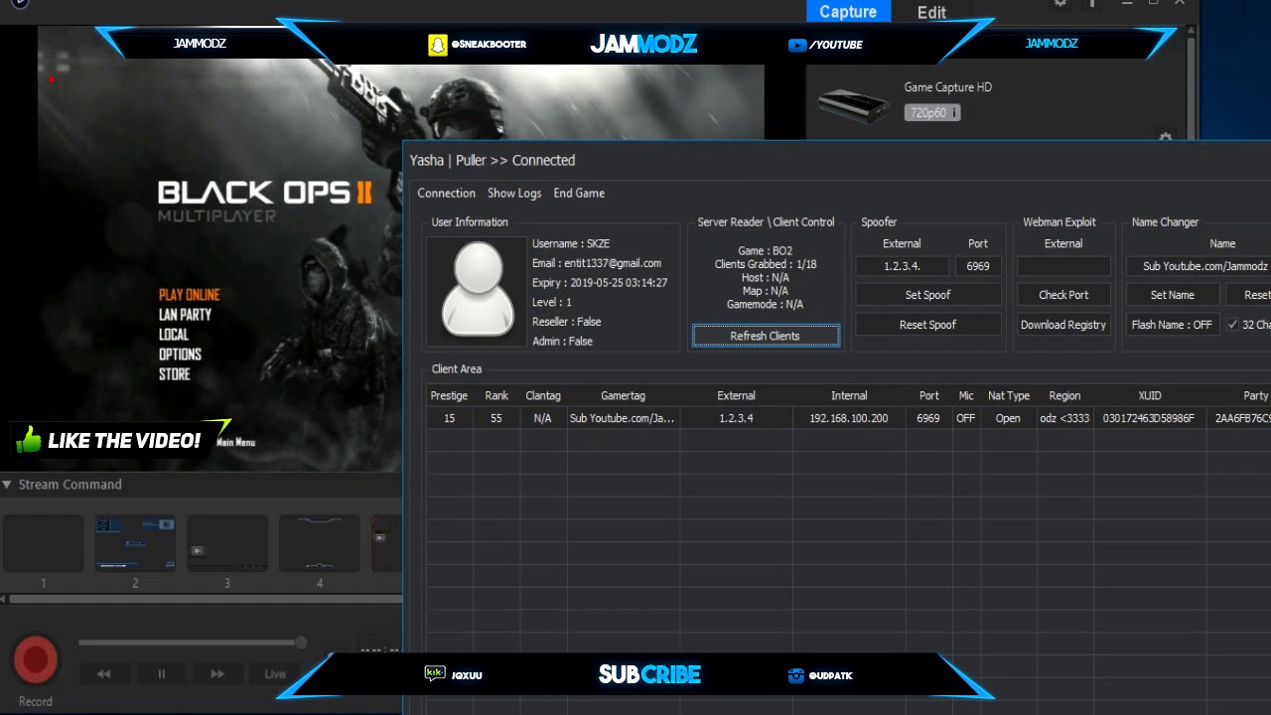Select the Nat Type cell 'Open'
Viewport: 1271px width, 715px height.
1008,418
